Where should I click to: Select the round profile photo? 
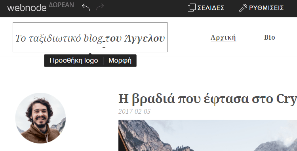40,118
